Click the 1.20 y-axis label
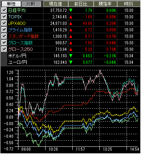 pyautogui.click(x=10, y=72)
